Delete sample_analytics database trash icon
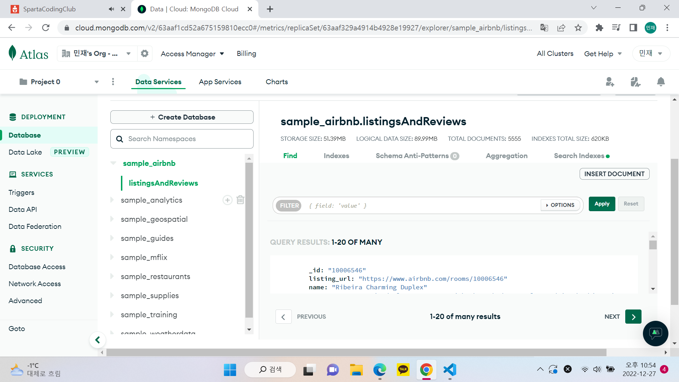This screenshot has height=382, width=679. [x=240, y=200]
